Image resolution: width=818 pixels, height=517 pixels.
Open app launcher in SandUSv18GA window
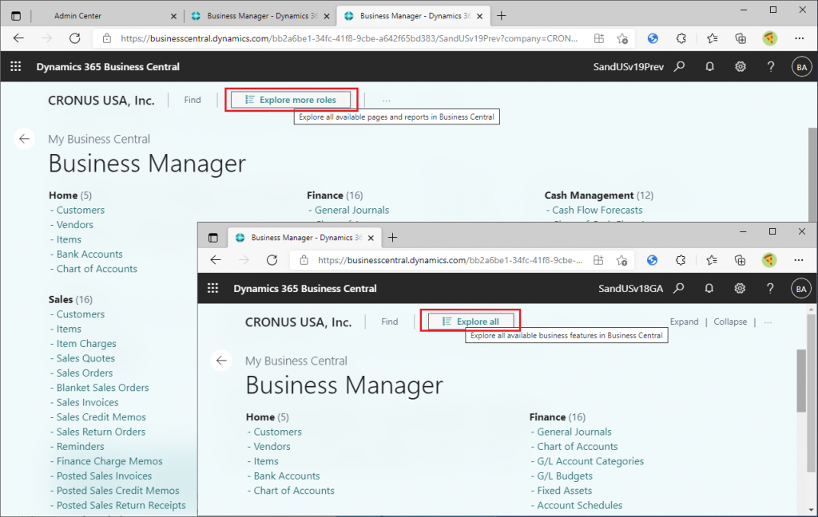pos(212,288)
